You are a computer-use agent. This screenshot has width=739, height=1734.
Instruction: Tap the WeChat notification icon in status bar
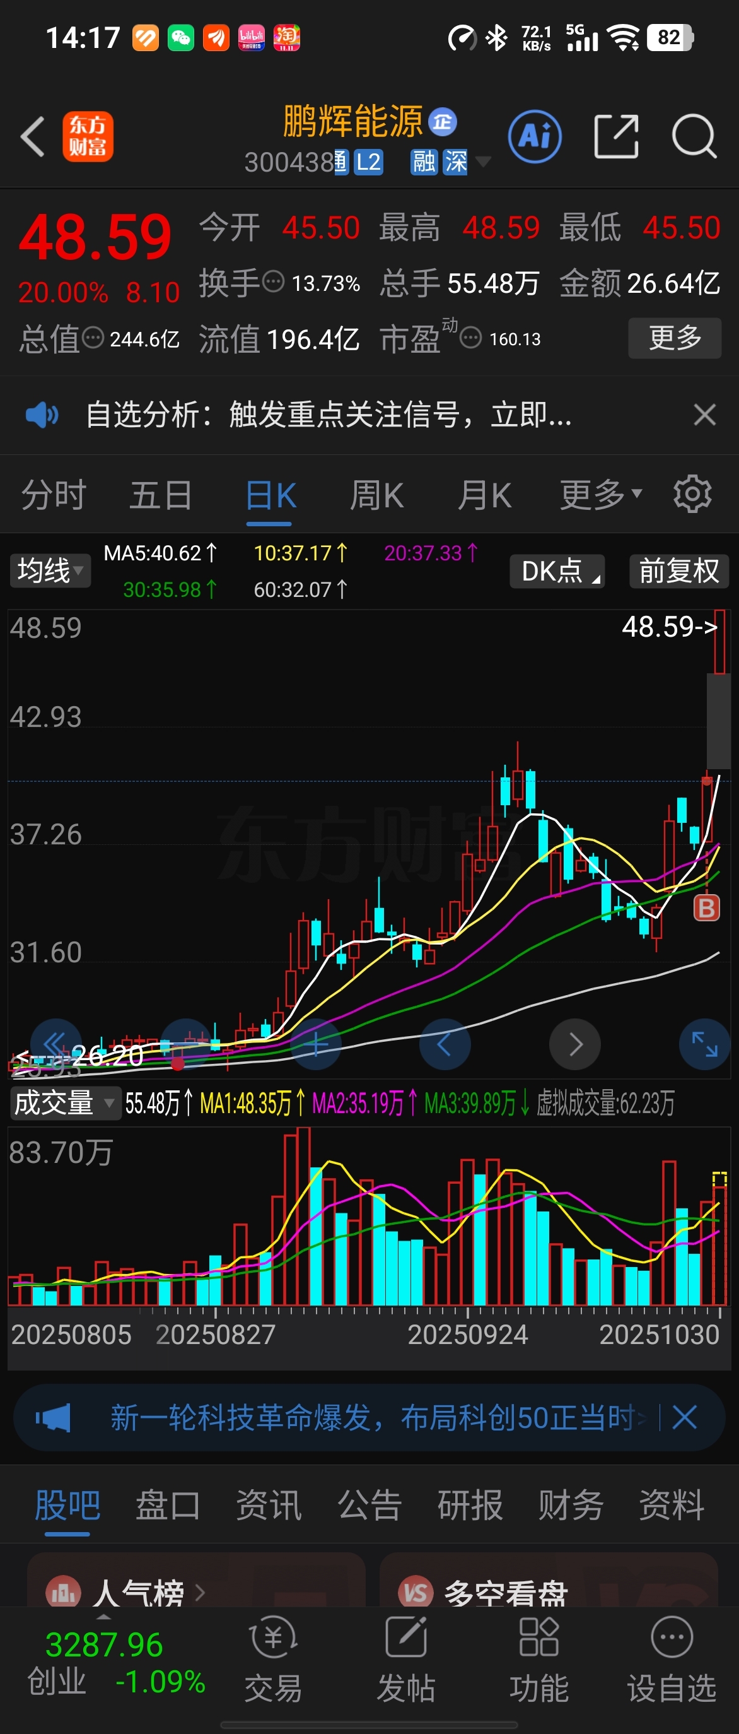point(181,37)
